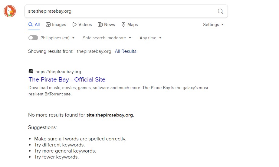Toggle the Philippines region switch

click(33, 38)
